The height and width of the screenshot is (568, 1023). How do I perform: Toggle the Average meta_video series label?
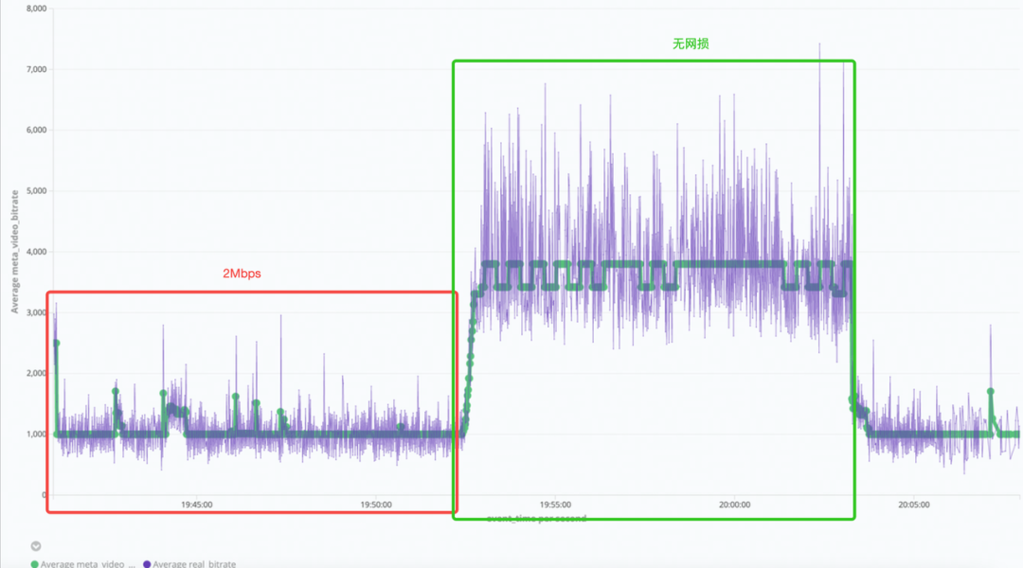click(88, 564)
